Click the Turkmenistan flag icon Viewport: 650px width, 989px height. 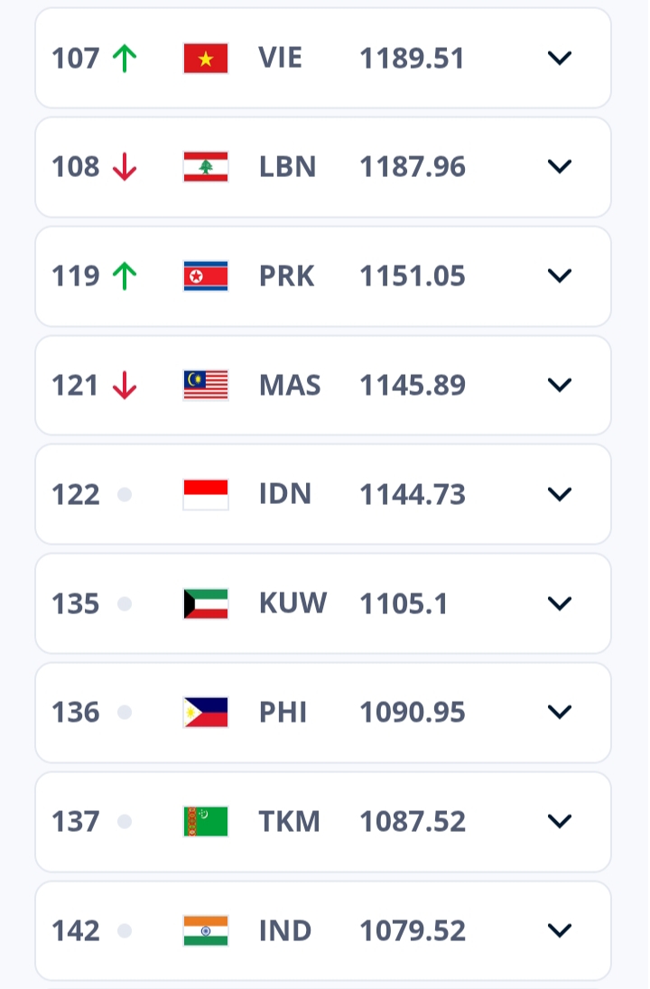(206, 822)
